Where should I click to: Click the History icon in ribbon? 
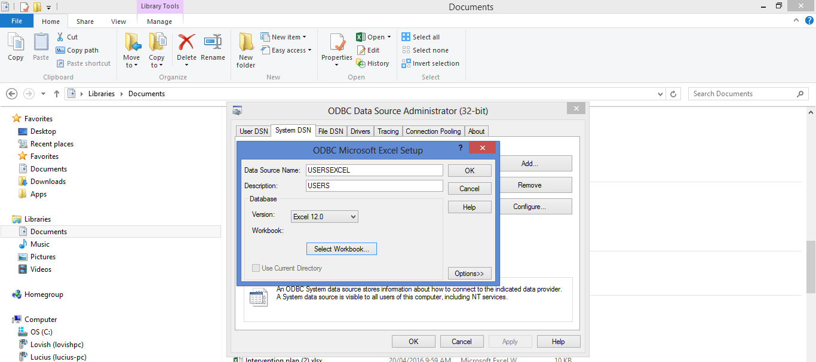pyautogui.click(x=361, y=63)
